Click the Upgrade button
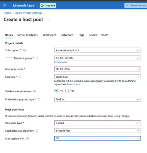Viewport: 147px width, 153px height. pos(48,5)
